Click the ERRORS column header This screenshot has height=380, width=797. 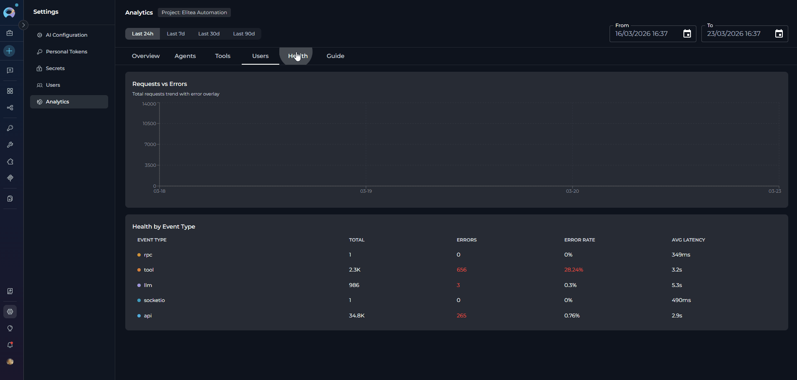tap(466, 240)
